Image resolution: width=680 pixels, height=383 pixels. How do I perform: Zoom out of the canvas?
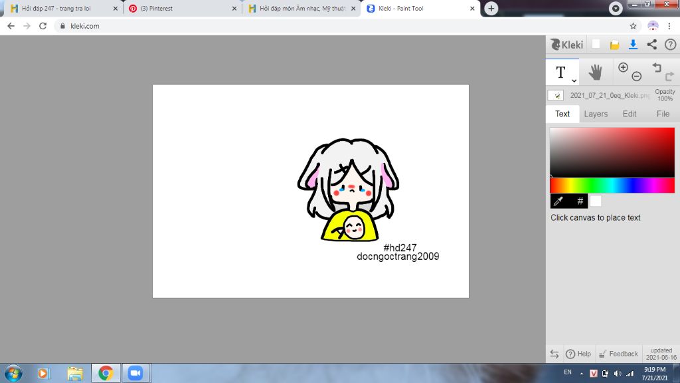(x=637, y=76)
